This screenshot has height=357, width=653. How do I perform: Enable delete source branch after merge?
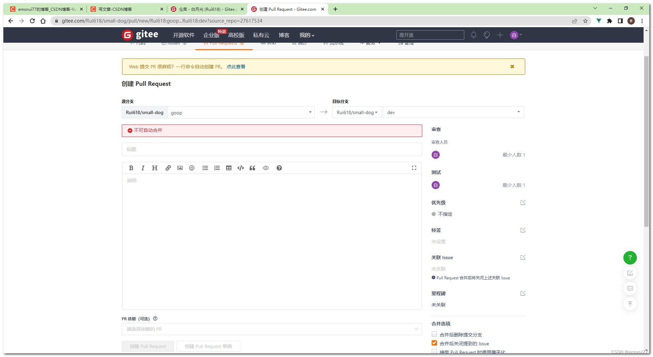(x=434, y=334)
